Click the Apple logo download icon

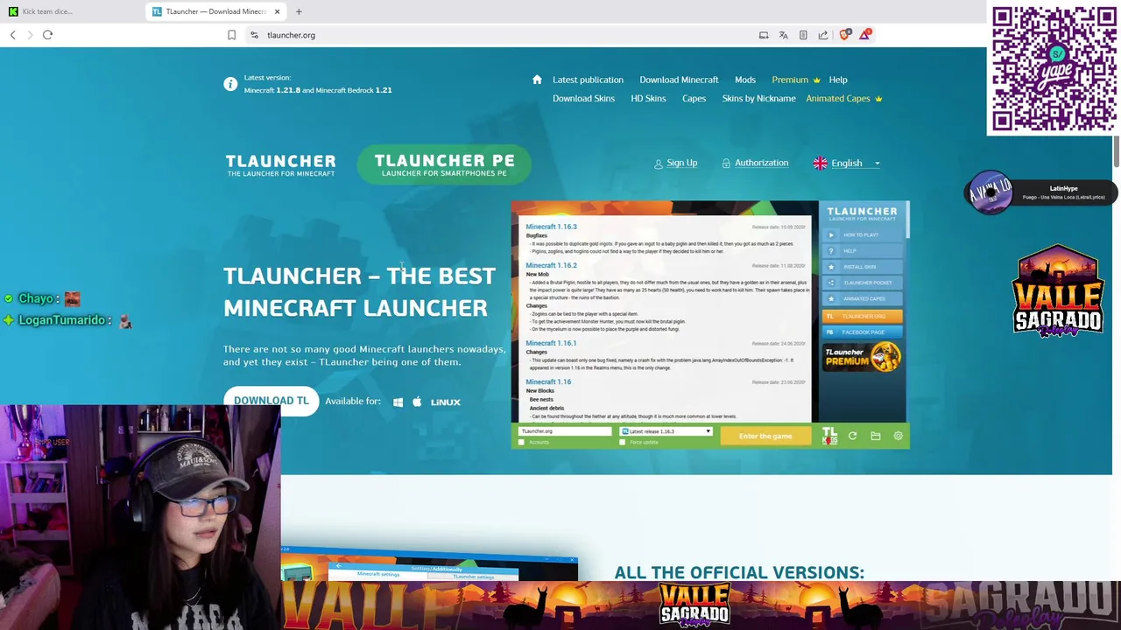417,402
